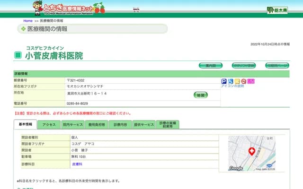Click the green cross icon in page heading
Image resolution: width=303 pixels, height=189 pixels.
click(x=23, y=29)
